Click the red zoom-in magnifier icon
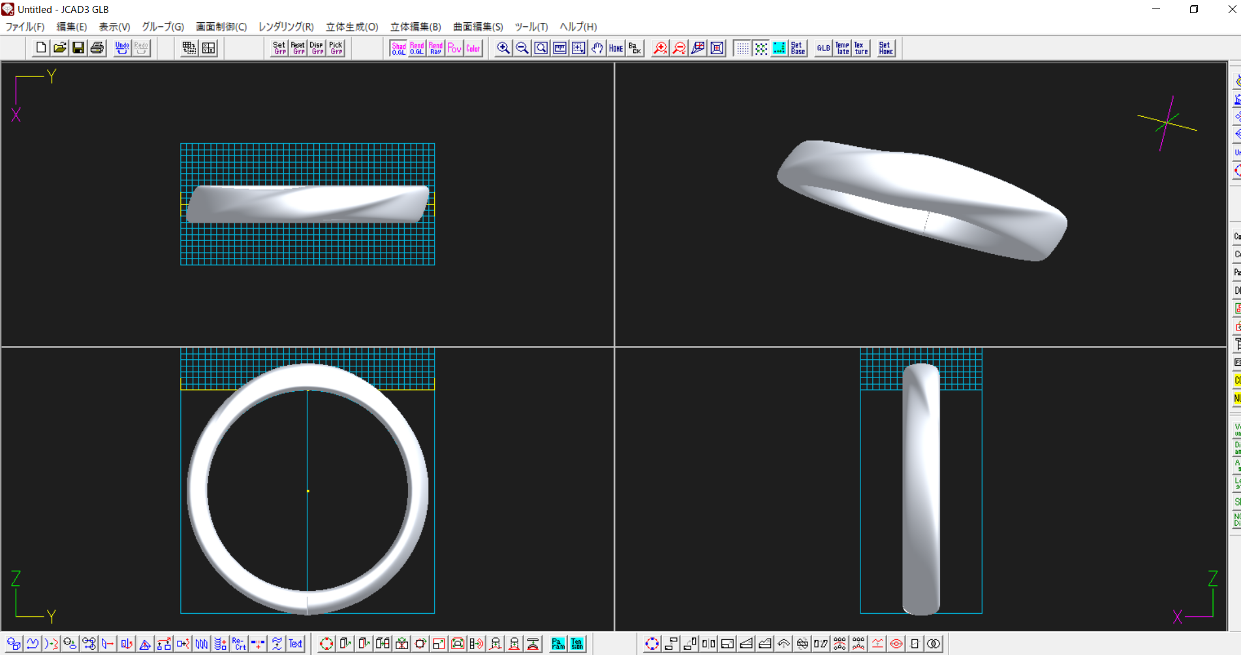 661,48
